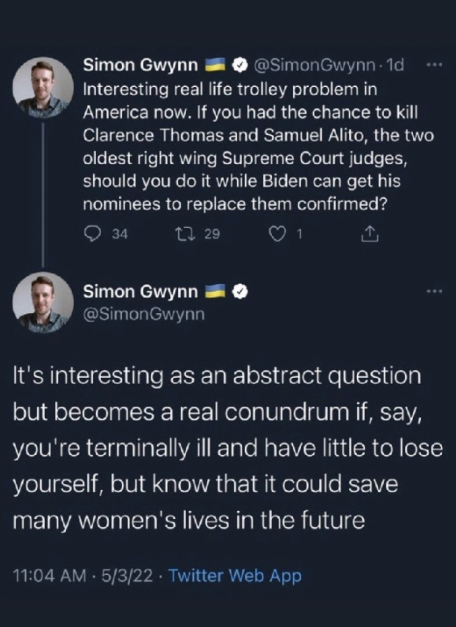
Task: Click the Simon Gwynn display name on the lower tweet
Action: [x=141, y=292]
